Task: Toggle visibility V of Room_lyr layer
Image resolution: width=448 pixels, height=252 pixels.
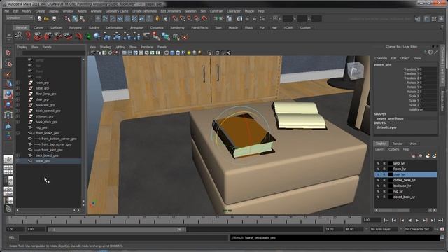Action: pyautogui.click(x=378, y=169)
